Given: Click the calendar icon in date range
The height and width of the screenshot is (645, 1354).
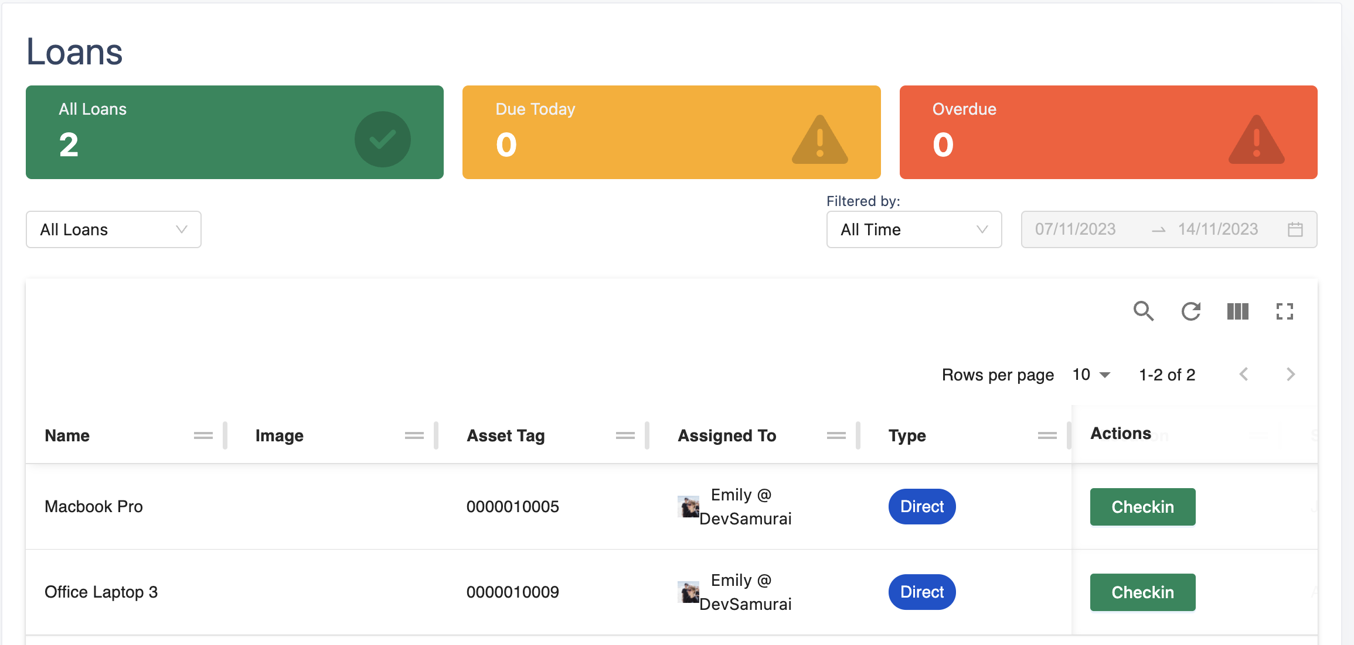Looking at the screenshot, I should [1295, 229].
